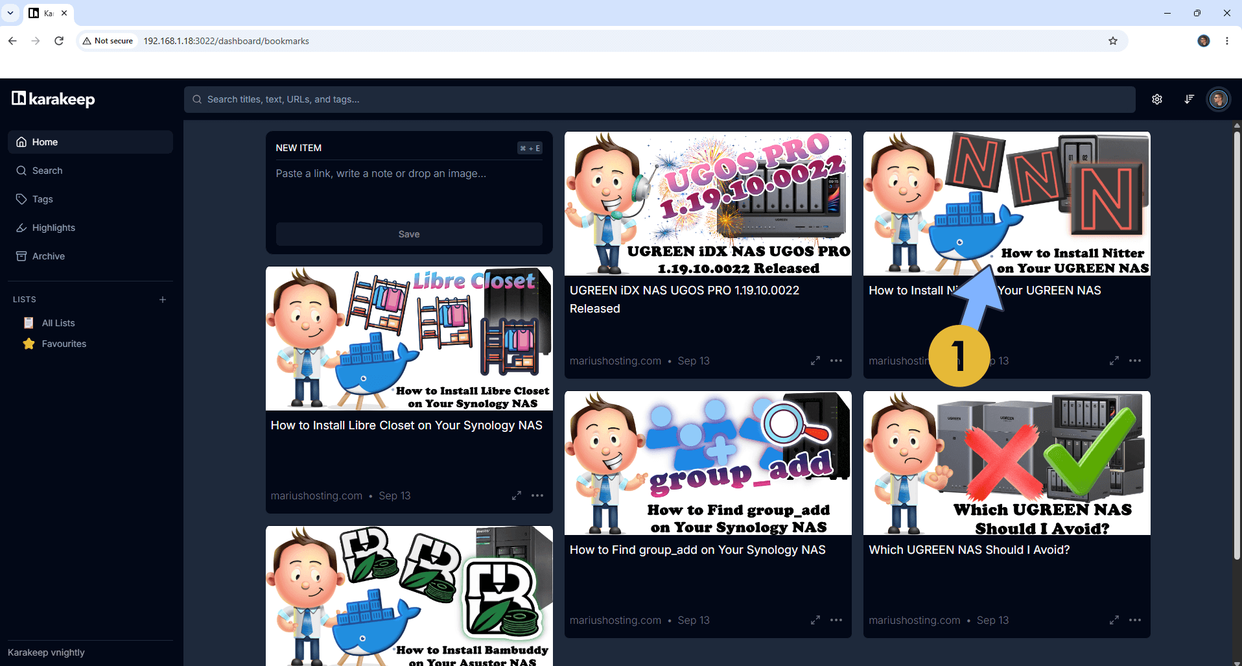Open the tab search dropdown
Screen dimensions: 1242x666
click(10, 13)
